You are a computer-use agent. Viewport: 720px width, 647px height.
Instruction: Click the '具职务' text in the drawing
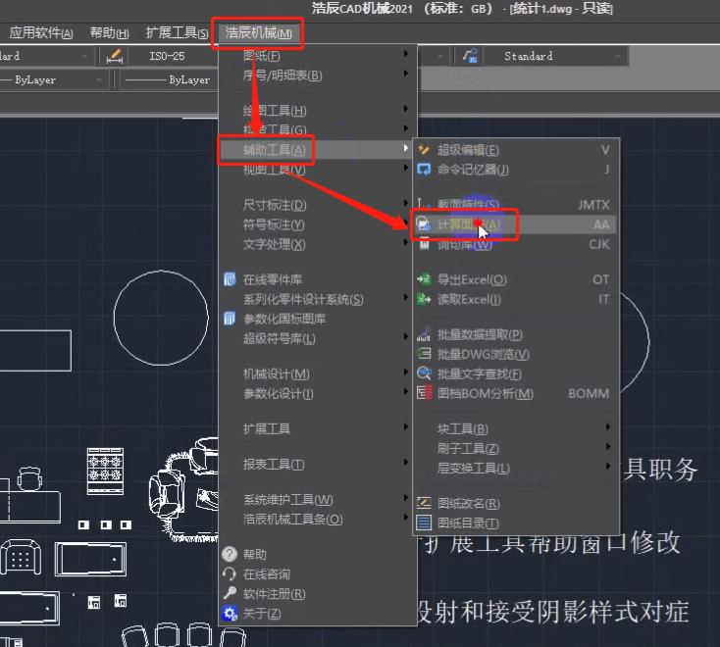click(x=660, y=470)
